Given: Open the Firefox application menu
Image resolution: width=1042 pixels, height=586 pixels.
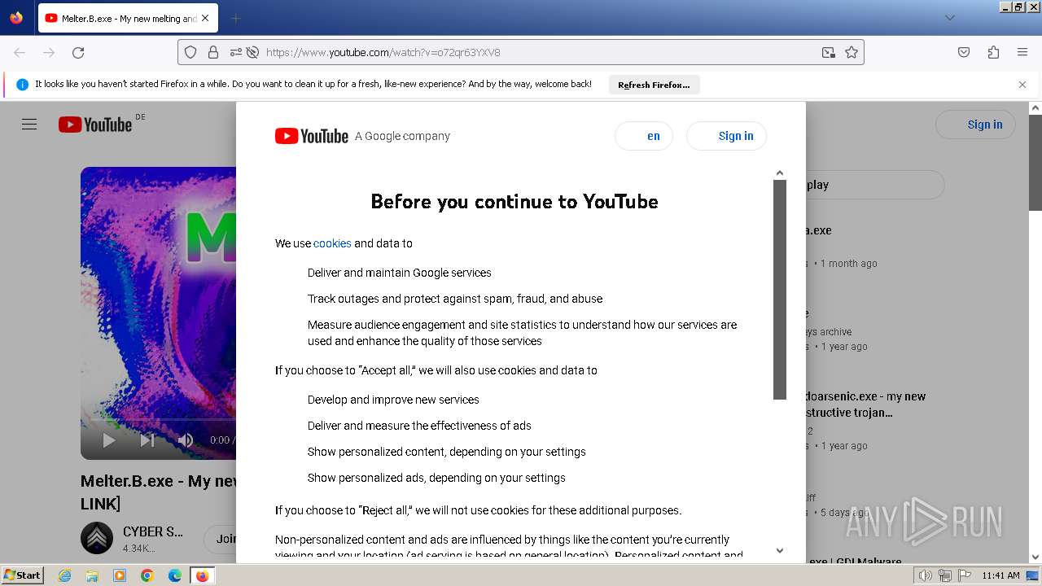Looking at the screenshot, I should [1022, 52].
